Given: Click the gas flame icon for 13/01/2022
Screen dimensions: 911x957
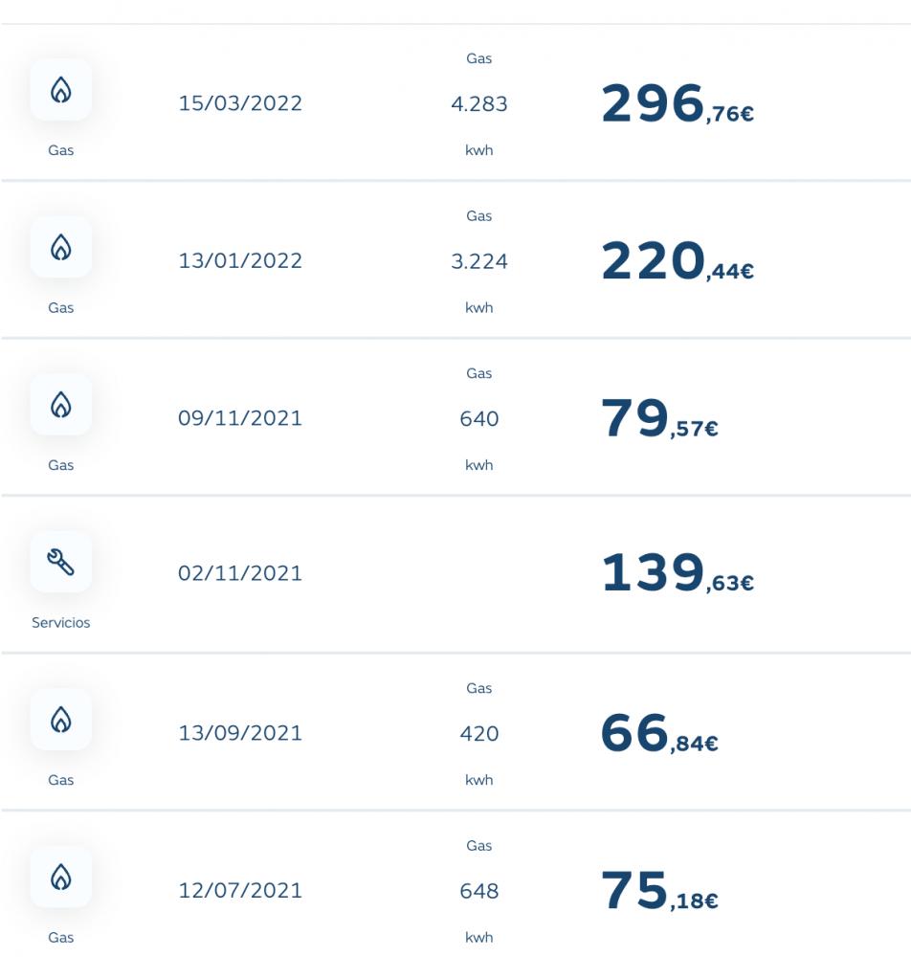Looking at the screenshot, I should [x=61, y=247].
